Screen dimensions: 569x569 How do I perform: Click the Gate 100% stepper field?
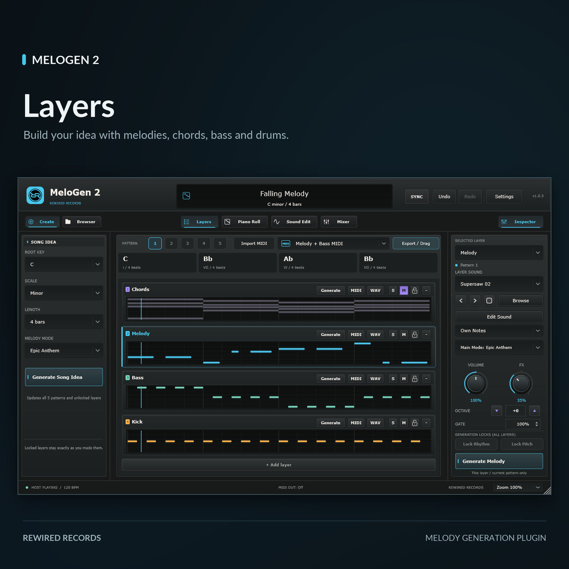[x=523, y=424]
